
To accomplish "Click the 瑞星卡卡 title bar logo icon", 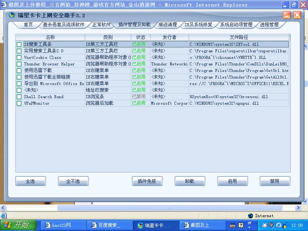I will point(12,15).
